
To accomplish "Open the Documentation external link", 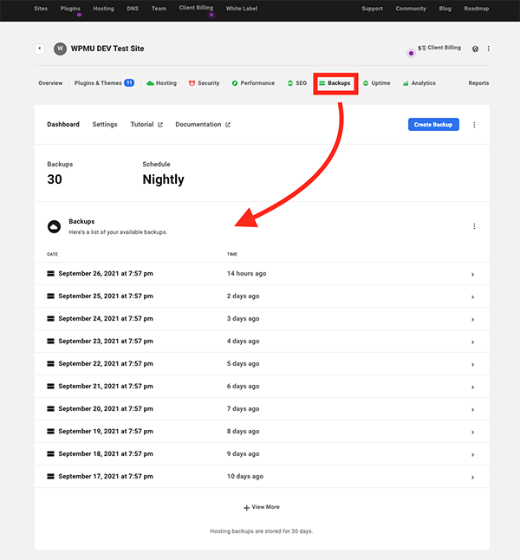I will coord(203,125).
